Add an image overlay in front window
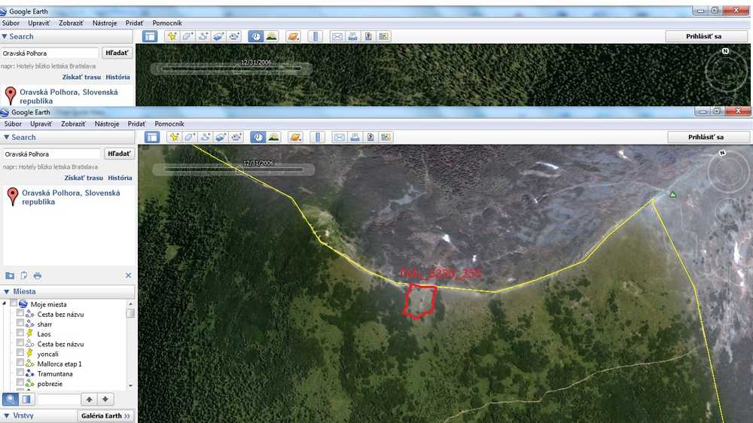The height and width of the screenshot is (423, 753). tap(221, 137)
